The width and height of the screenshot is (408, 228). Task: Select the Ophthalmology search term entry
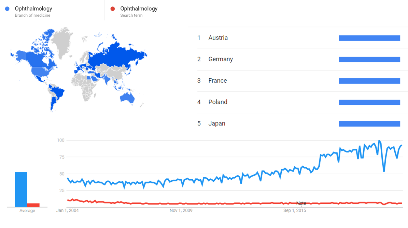[139, 9]
